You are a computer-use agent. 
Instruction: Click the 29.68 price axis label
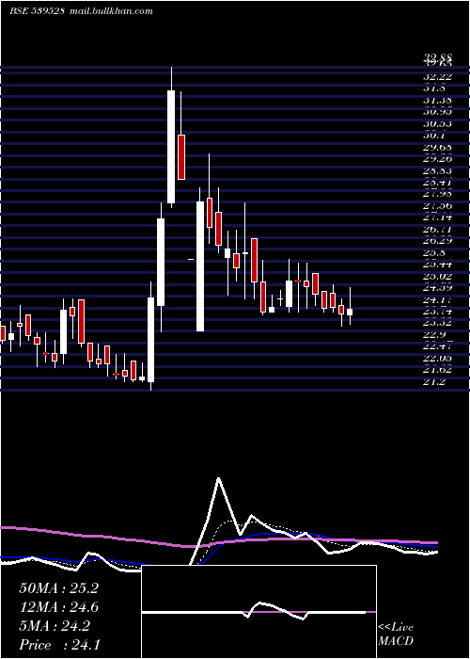tap(438, 148)
